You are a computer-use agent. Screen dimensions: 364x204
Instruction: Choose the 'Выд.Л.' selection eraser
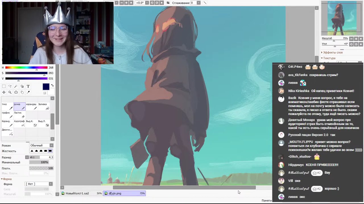coord(44,123)
